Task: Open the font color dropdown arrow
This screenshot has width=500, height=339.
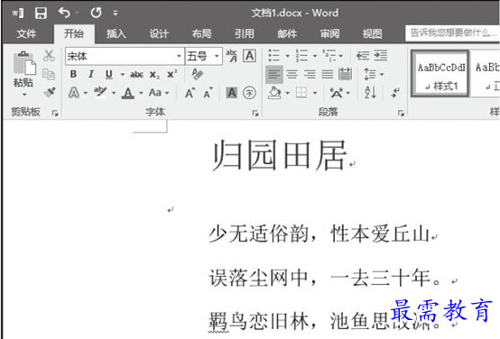Action: pyautogui.click(x=142, y=93)
